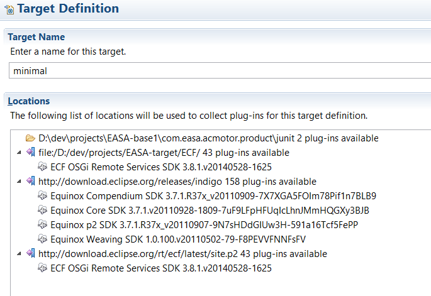431x296 pixels.
Task: Collapse the download.eclipse.org/releases/indigo location node
Action: tap(21, 182)
